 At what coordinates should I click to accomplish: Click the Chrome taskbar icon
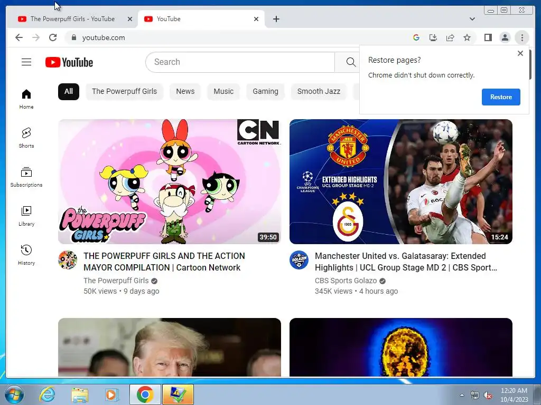(x=145, y=394)
